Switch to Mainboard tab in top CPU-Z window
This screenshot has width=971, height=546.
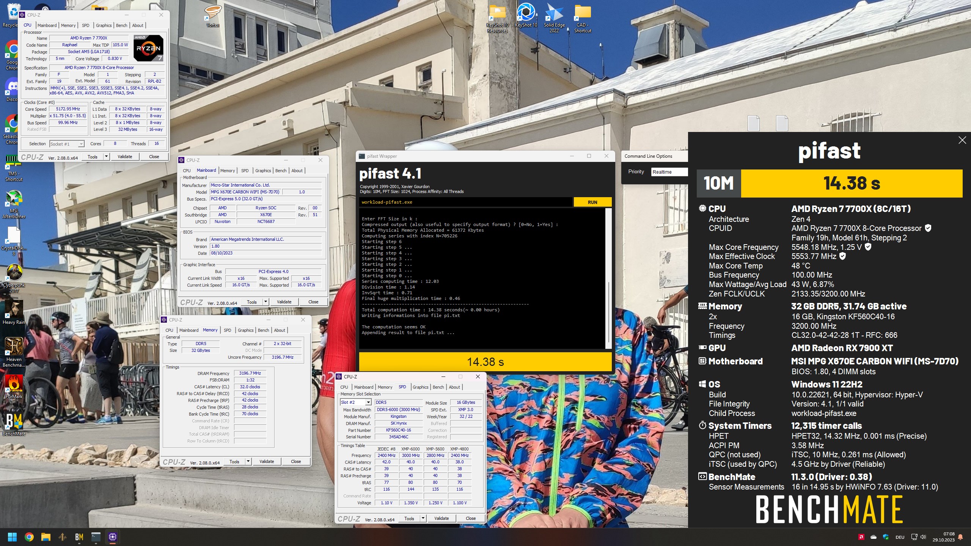pyautogui.click(x=47, y=25)
